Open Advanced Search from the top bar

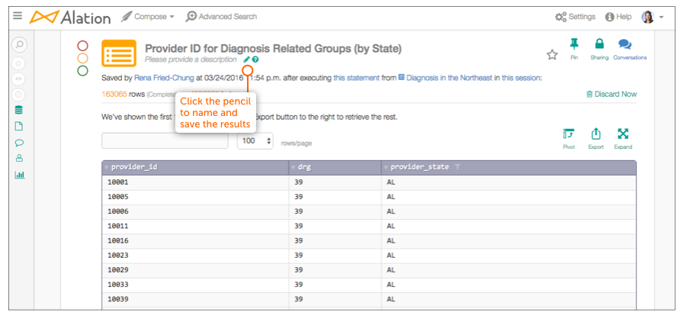point(221,17)
